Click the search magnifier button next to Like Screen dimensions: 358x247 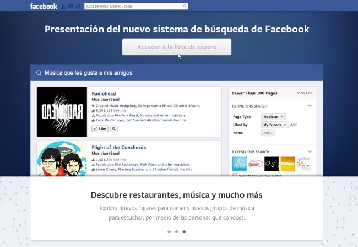click(x=114, y=129)
